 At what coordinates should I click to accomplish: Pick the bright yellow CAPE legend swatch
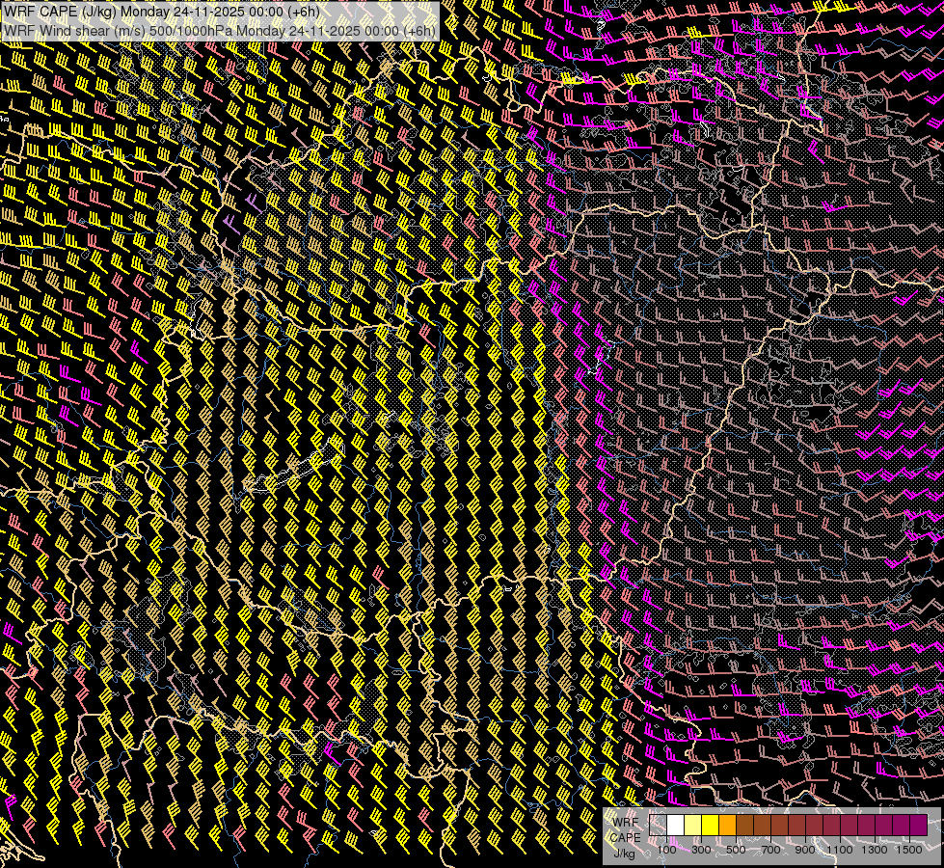(711, 826)
